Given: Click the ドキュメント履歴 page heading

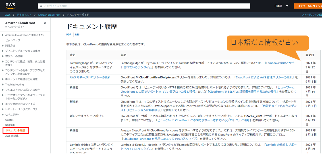Looking at the screenshot, I should (92, 27).
